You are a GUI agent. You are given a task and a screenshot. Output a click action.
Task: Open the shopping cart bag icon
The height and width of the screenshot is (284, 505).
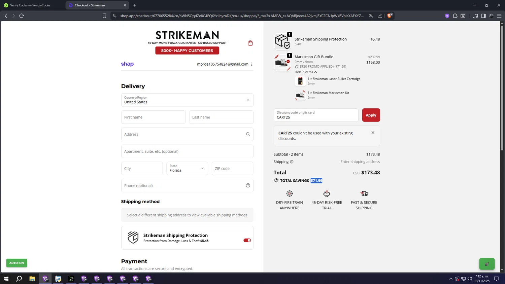click(x=250, y=43)
